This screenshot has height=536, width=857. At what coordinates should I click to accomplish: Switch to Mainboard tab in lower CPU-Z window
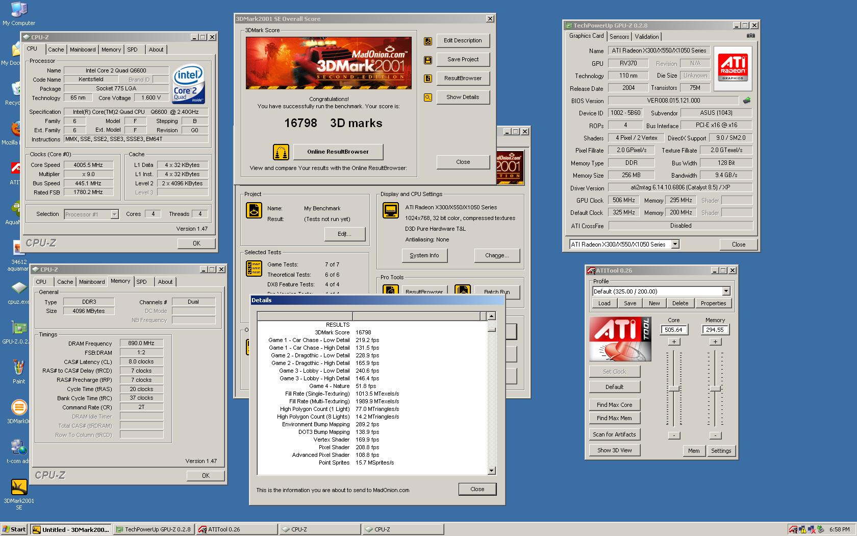pos(92,282)
